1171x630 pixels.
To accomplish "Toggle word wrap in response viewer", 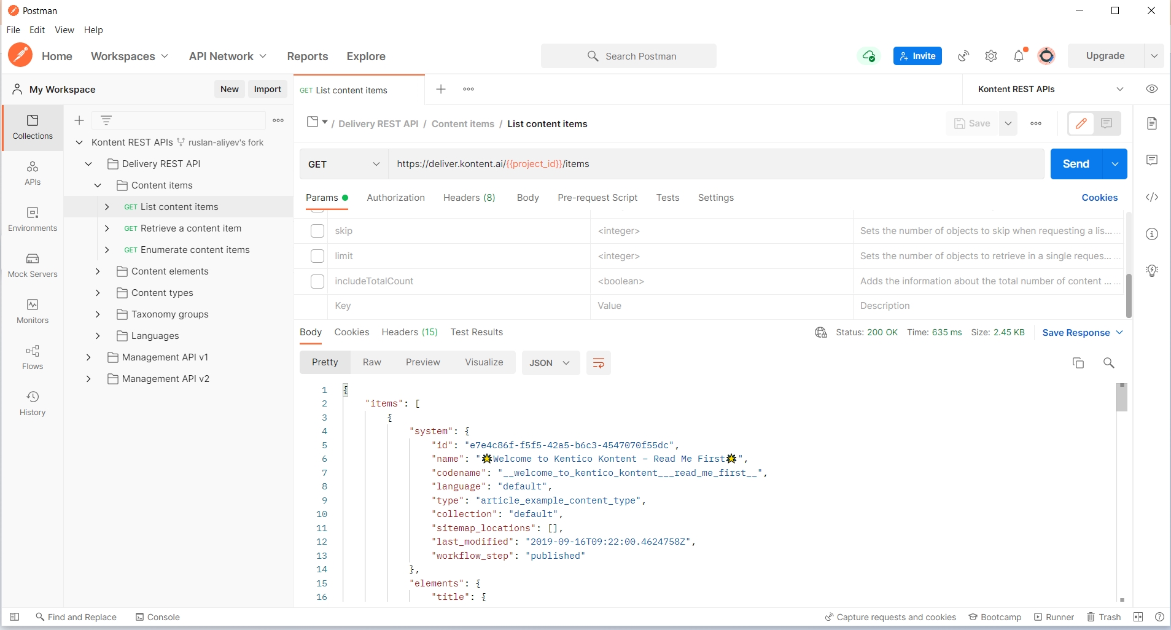I will [x=598, y=363].
